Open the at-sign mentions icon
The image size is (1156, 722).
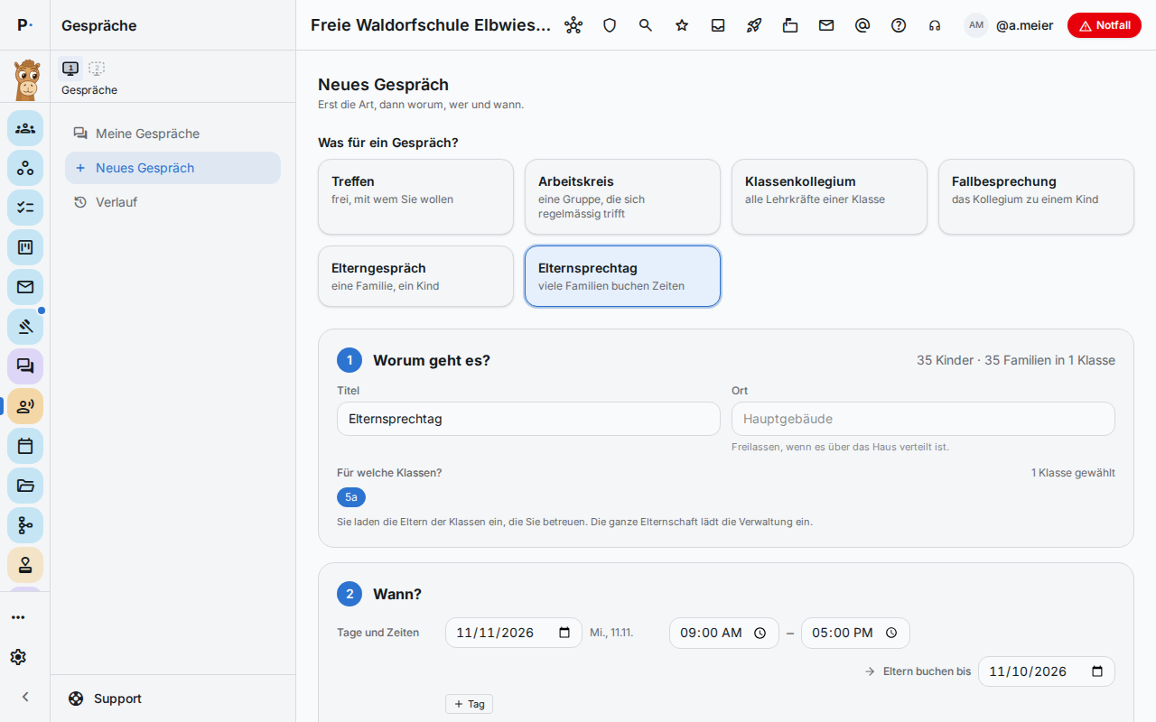pos(862,25)
